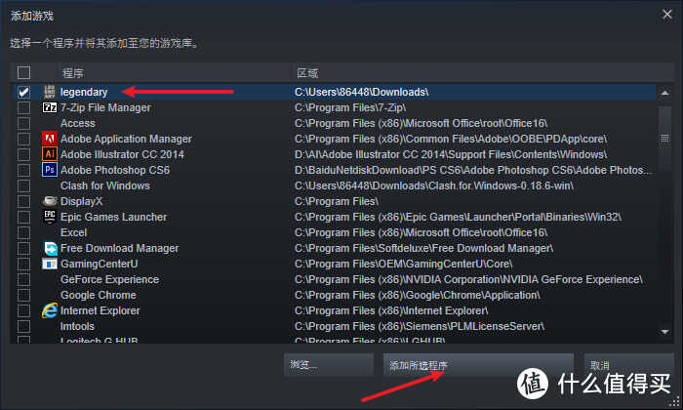Click the NVIDIA GeForce Experience path
The height and width of the screenshot is (410, 683).
click(468, 279)
